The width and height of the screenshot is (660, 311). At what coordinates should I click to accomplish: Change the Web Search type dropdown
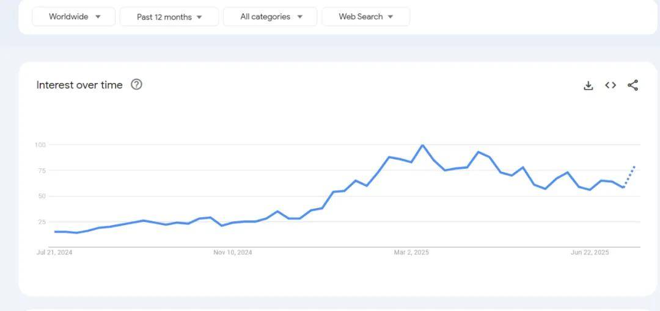tap(366, 17)
